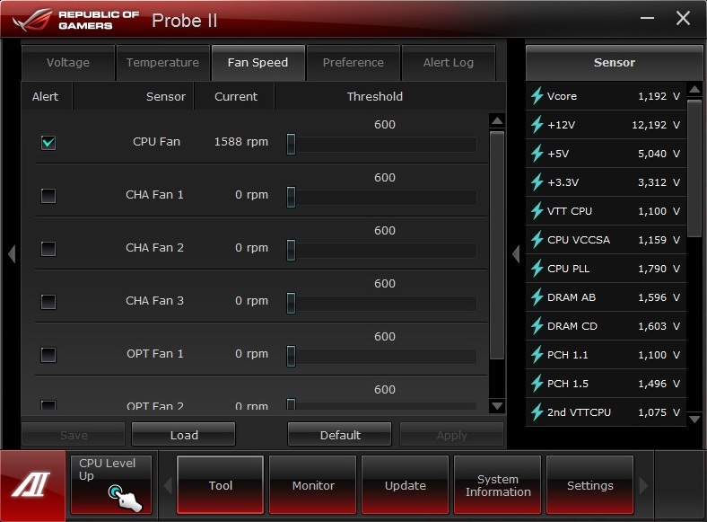Open System Information
Screen dimensions: 707x522
click(498, 485)
